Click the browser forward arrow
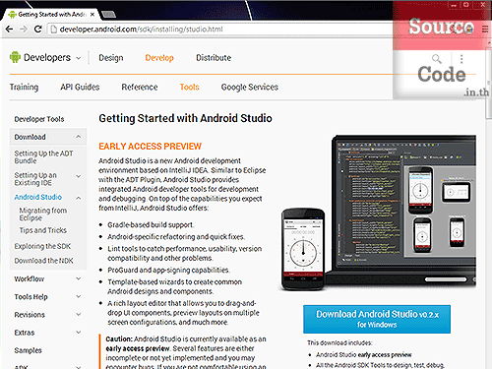Image resolution: width=492 pixels, height=369 pixels. coord(24,30)
